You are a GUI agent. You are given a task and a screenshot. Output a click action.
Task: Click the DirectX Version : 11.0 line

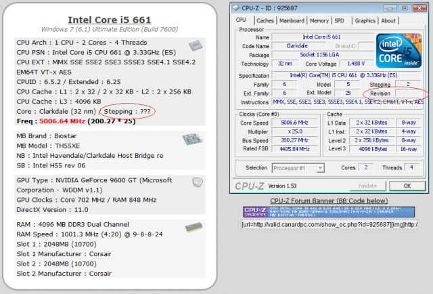[52, 209]
